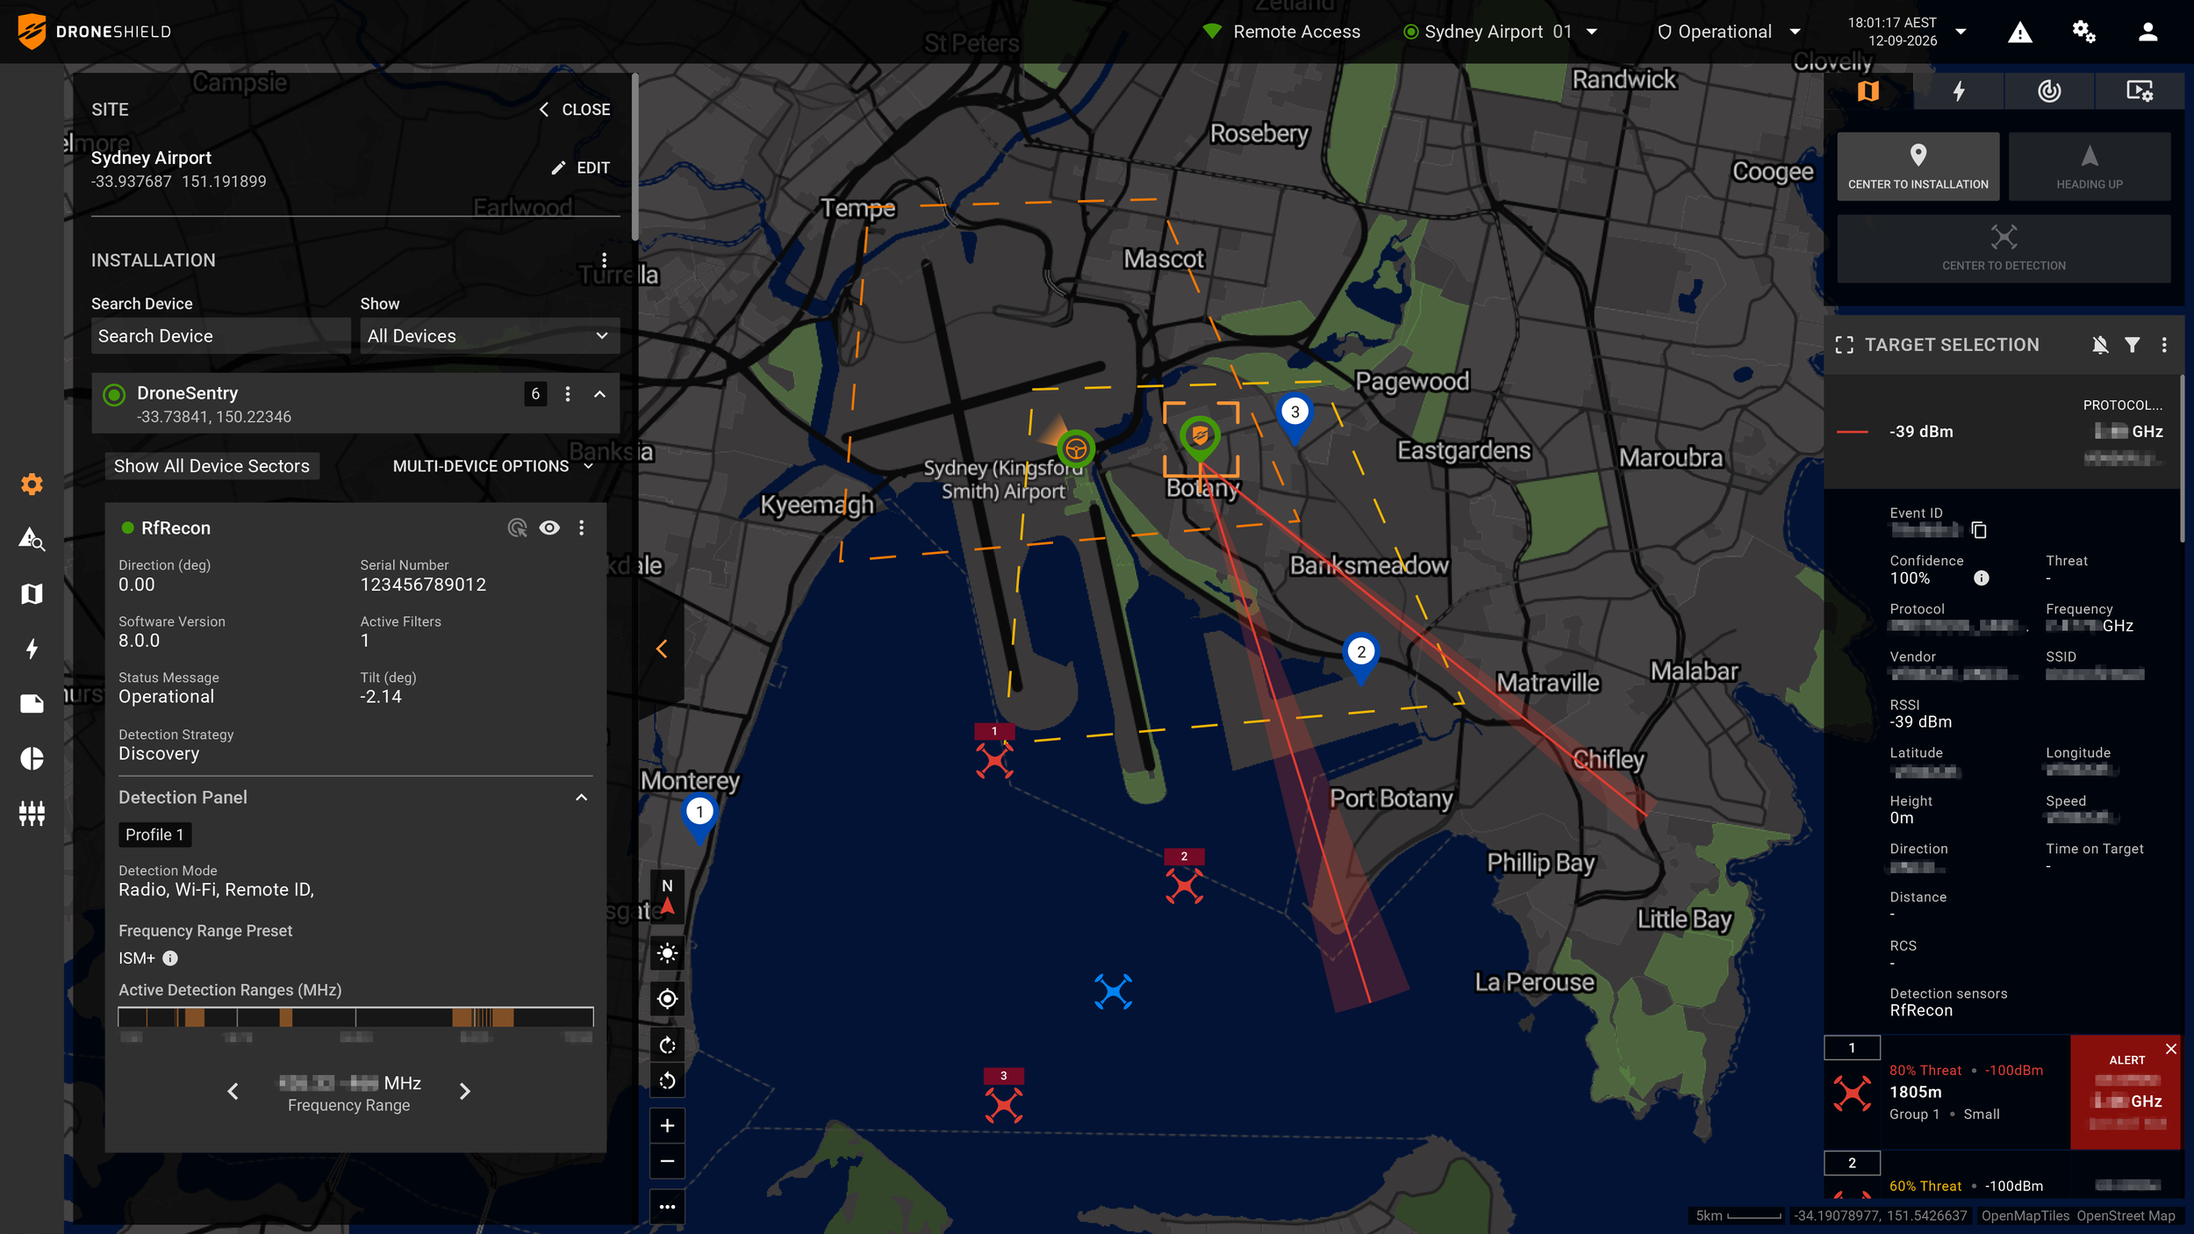Collapse the DroneSentry device group
This screenshot has width=2194, height=1234.
coord(599,394)
